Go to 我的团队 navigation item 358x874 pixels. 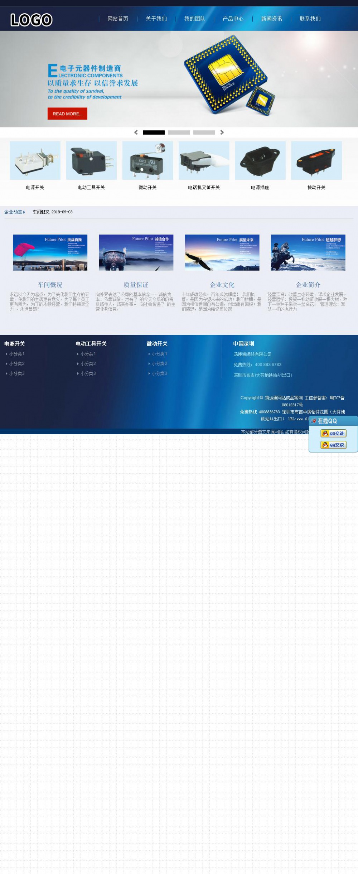click(x=195, y=19)
